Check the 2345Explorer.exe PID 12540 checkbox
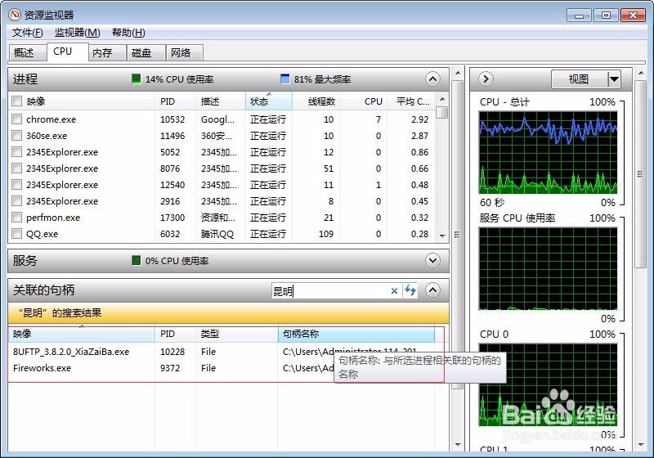 tap(16, 184)
